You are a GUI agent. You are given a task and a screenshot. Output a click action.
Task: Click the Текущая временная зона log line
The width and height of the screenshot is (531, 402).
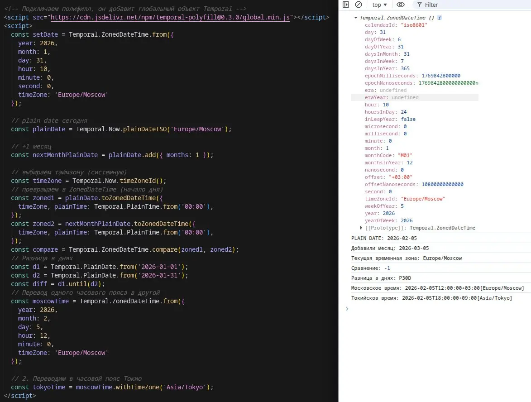pyautogui.click(x=407, y=258)
